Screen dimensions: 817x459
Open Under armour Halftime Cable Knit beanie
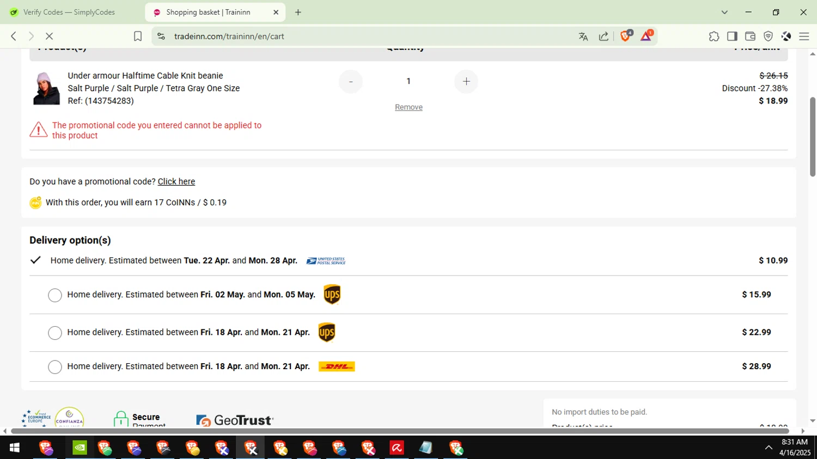coord(145,76)
